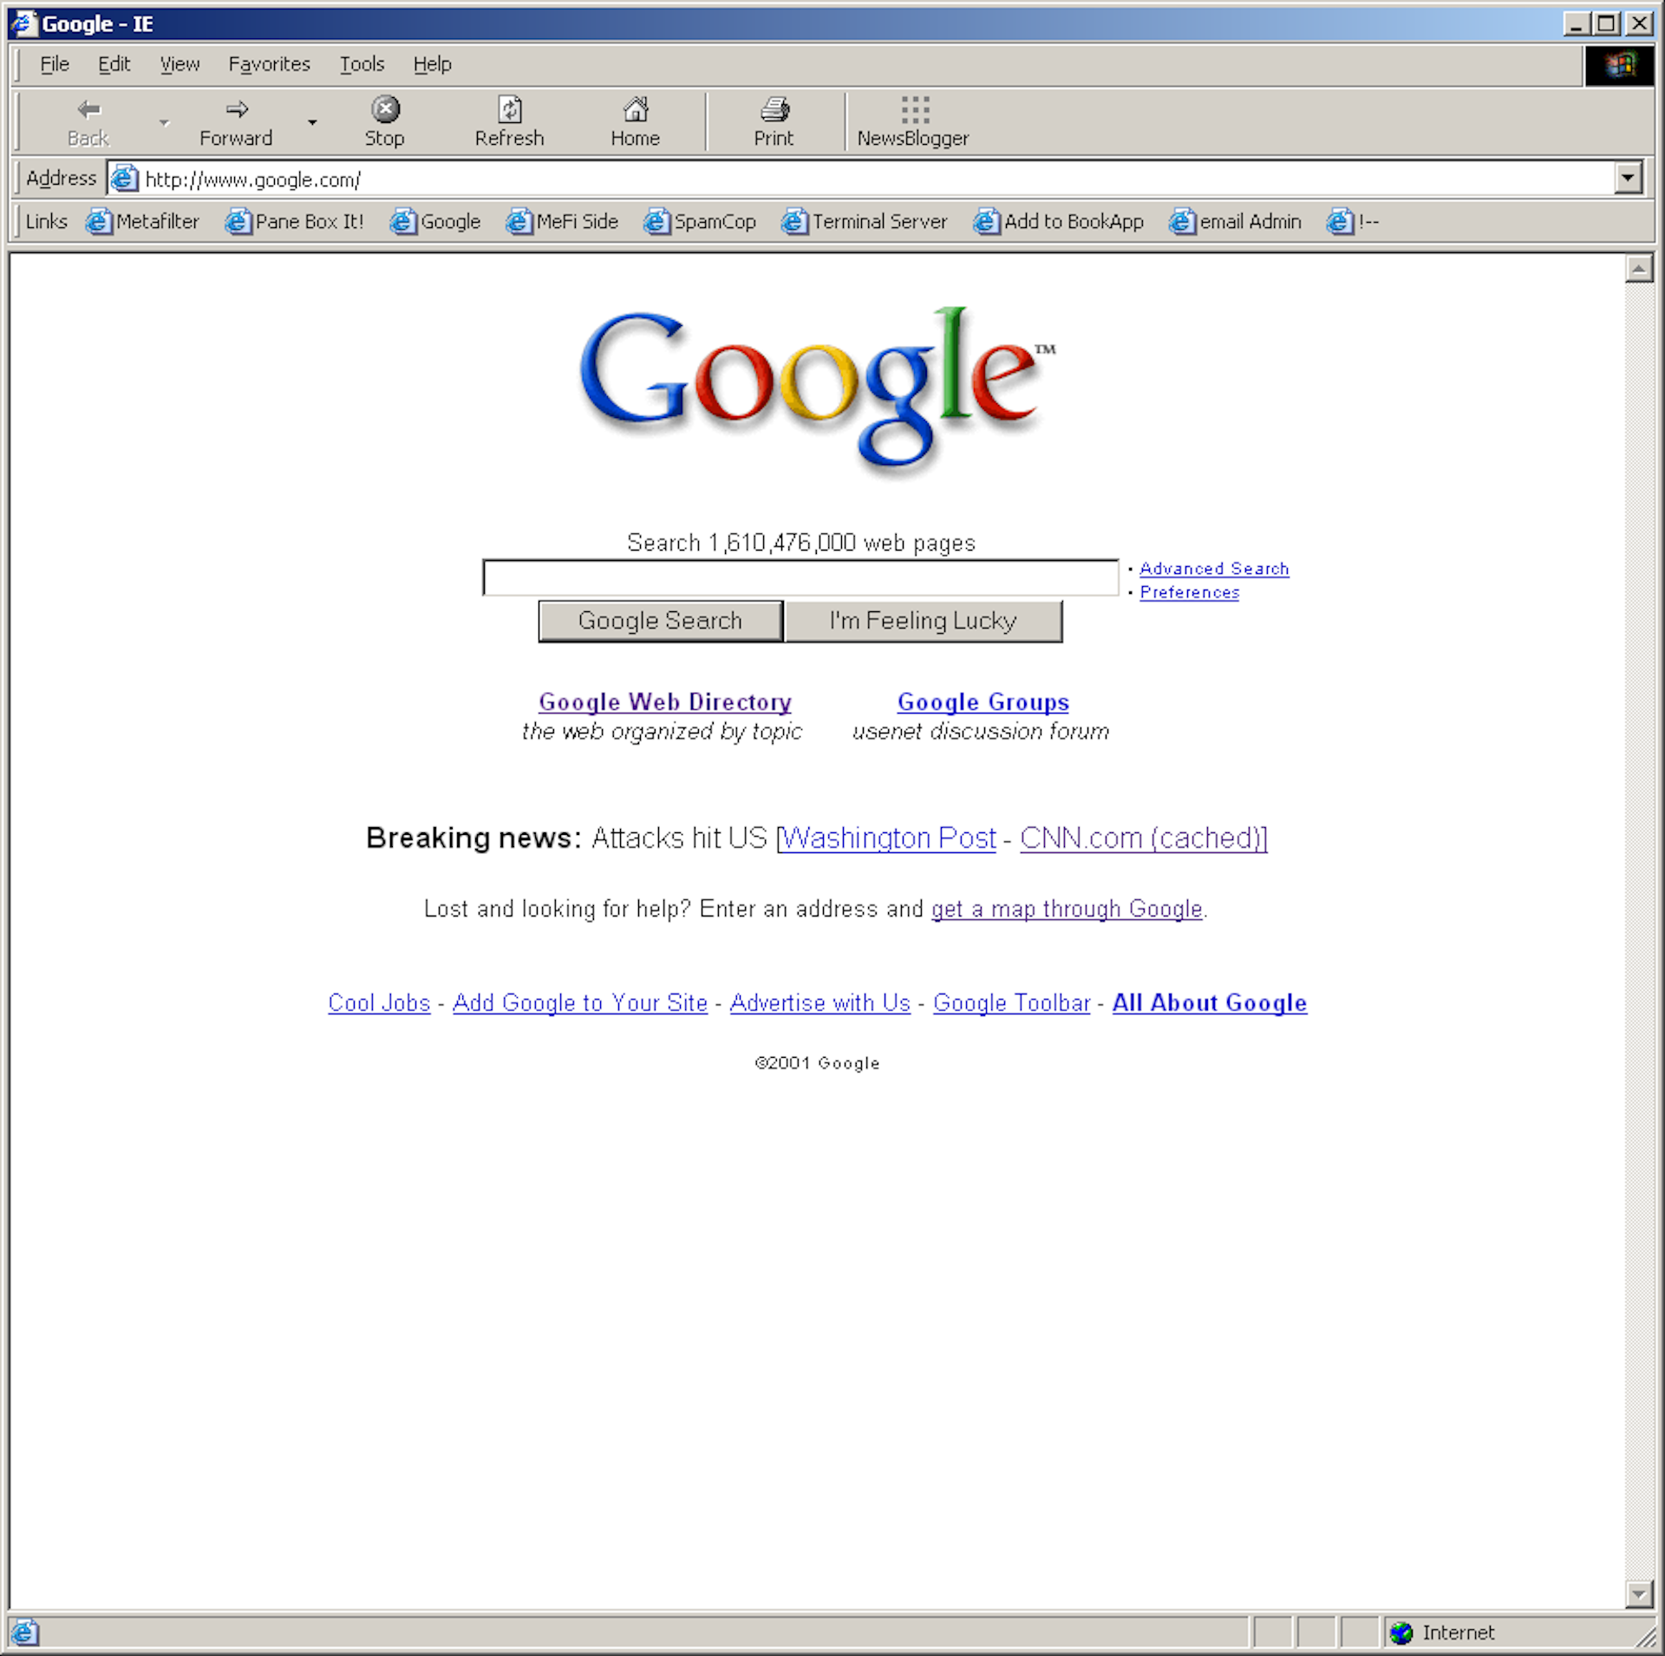
Task: Click the Terminal Server links shortcut
Action: [865, 222]
